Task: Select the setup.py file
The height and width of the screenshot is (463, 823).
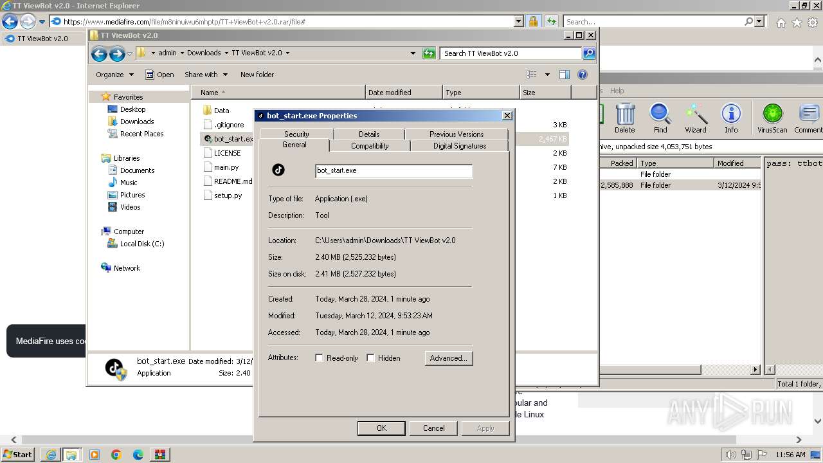Action: click(x=228, y=195)
